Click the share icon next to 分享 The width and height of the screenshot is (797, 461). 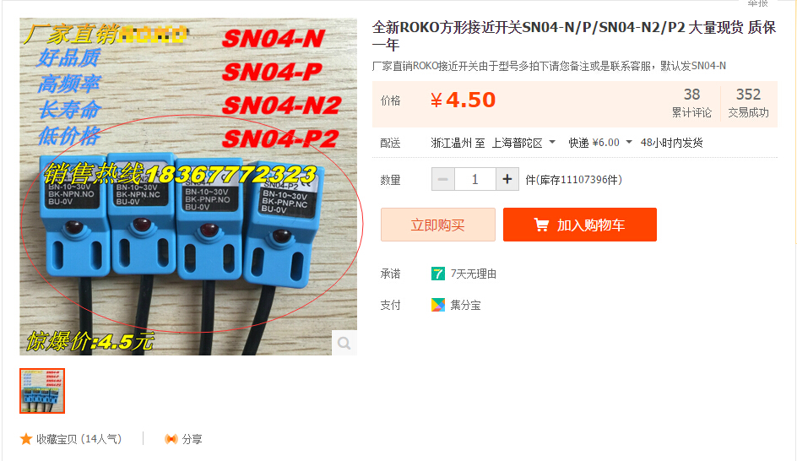click(x=171, y=439)
